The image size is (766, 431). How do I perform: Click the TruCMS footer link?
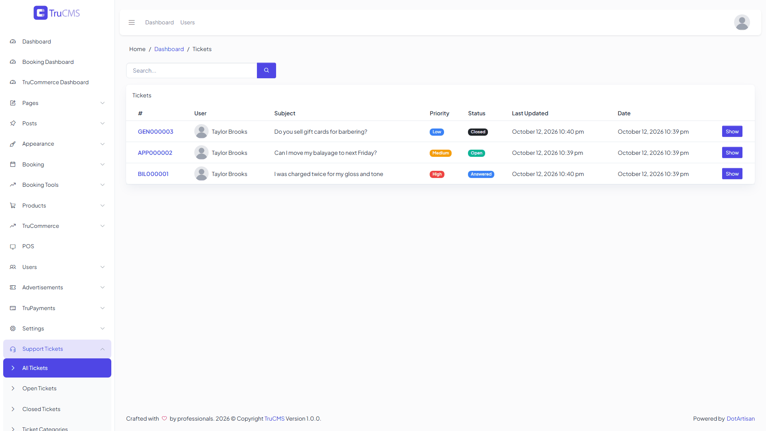pos(274,419)
